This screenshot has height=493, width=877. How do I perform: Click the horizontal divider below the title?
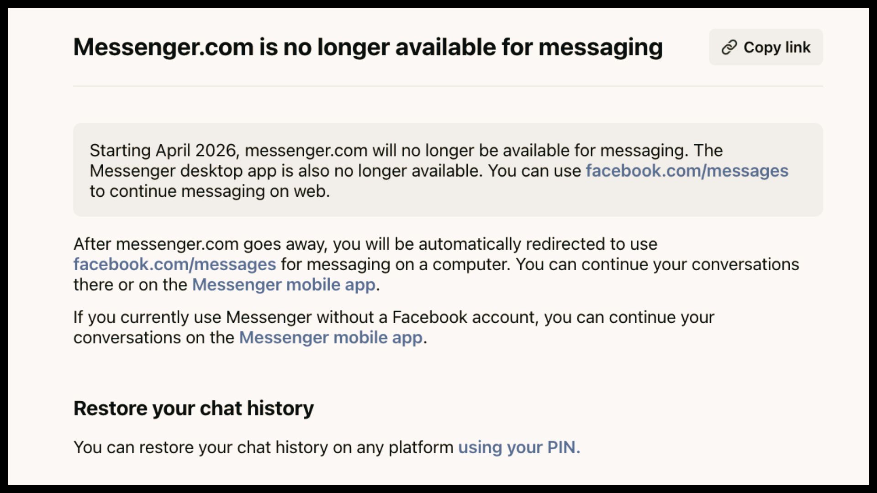tap(448, 86)
